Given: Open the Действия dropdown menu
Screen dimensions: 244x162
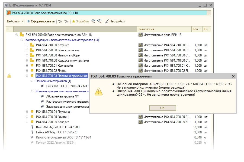Looking at the screenshot, I should 15,21.
